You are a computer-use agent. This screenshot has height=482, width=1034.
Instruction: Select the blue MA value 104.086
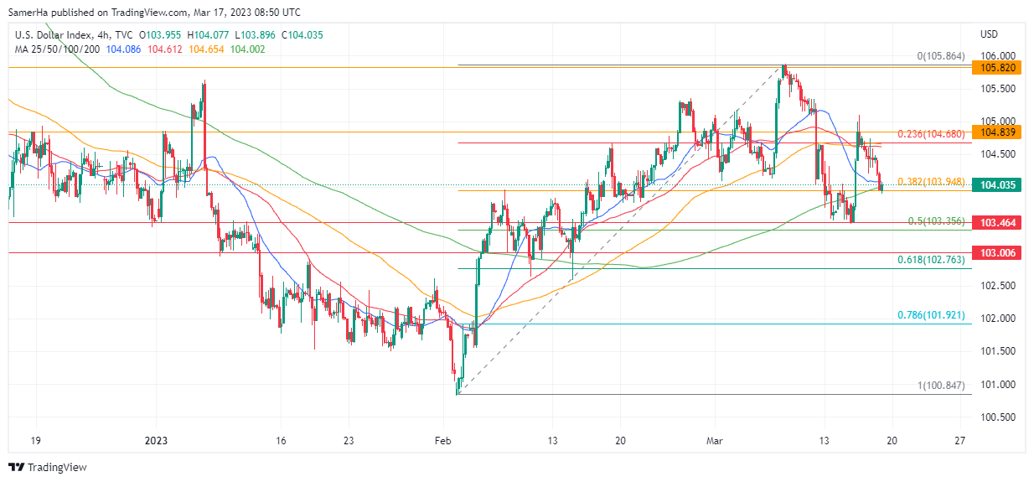124,49
